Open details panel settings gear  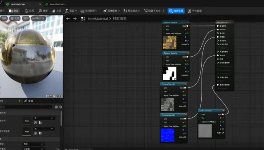61,107
